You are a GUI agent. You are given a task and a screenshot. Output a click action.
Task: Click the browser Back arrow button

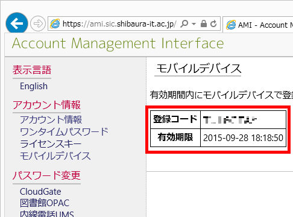[17, 24]
